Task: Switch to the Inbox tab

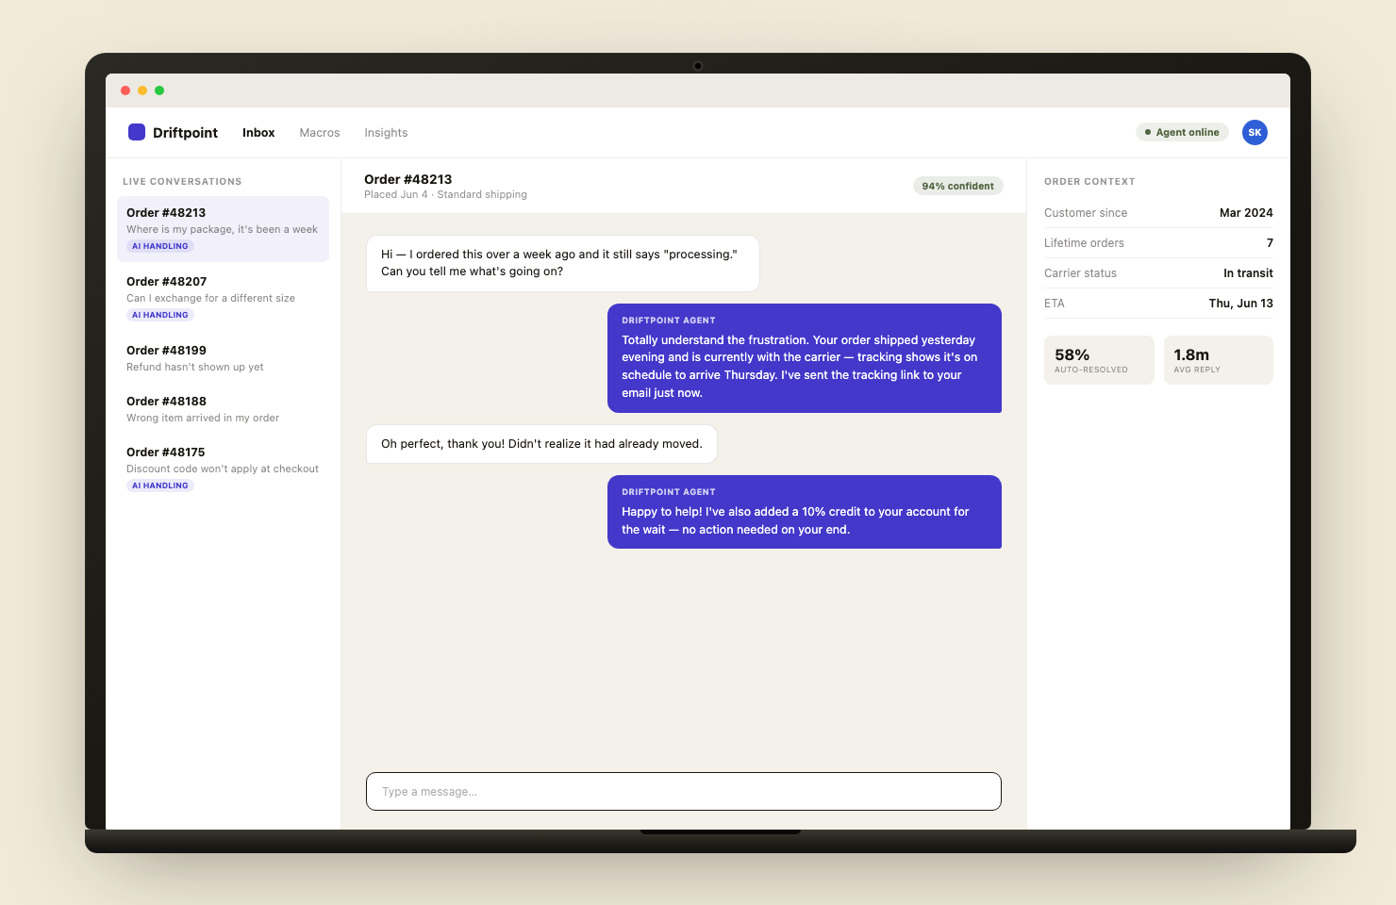Action: 258,133
